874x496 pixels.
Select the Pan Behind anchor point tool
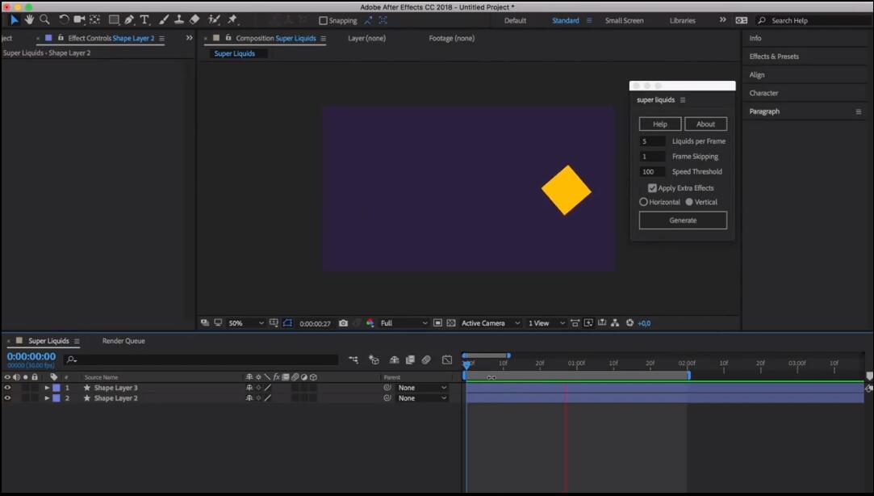click(x=94, y=20)
